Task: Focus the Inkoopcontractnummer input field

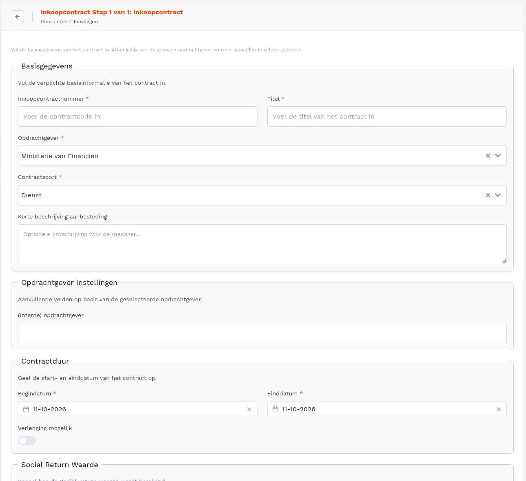Action: click(x=138, y=117)
